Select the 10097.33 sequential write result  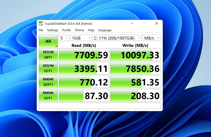[x=135, y=55]
